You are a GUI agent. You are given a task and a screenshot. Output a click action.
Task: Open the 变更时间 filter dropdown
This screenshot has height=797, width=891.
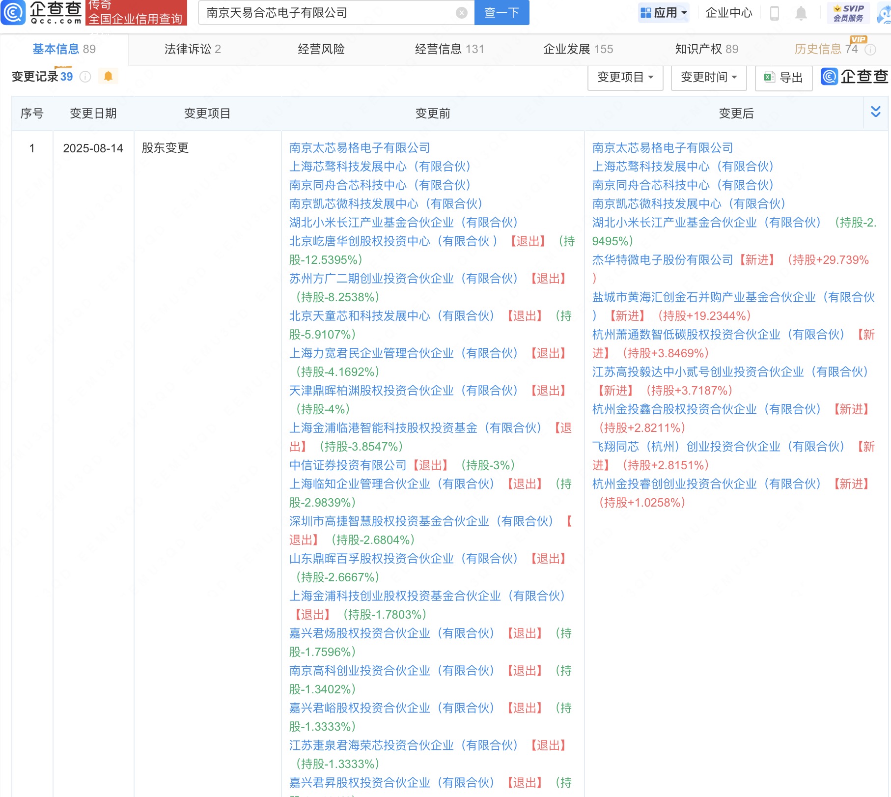click(x=709, y=77)
